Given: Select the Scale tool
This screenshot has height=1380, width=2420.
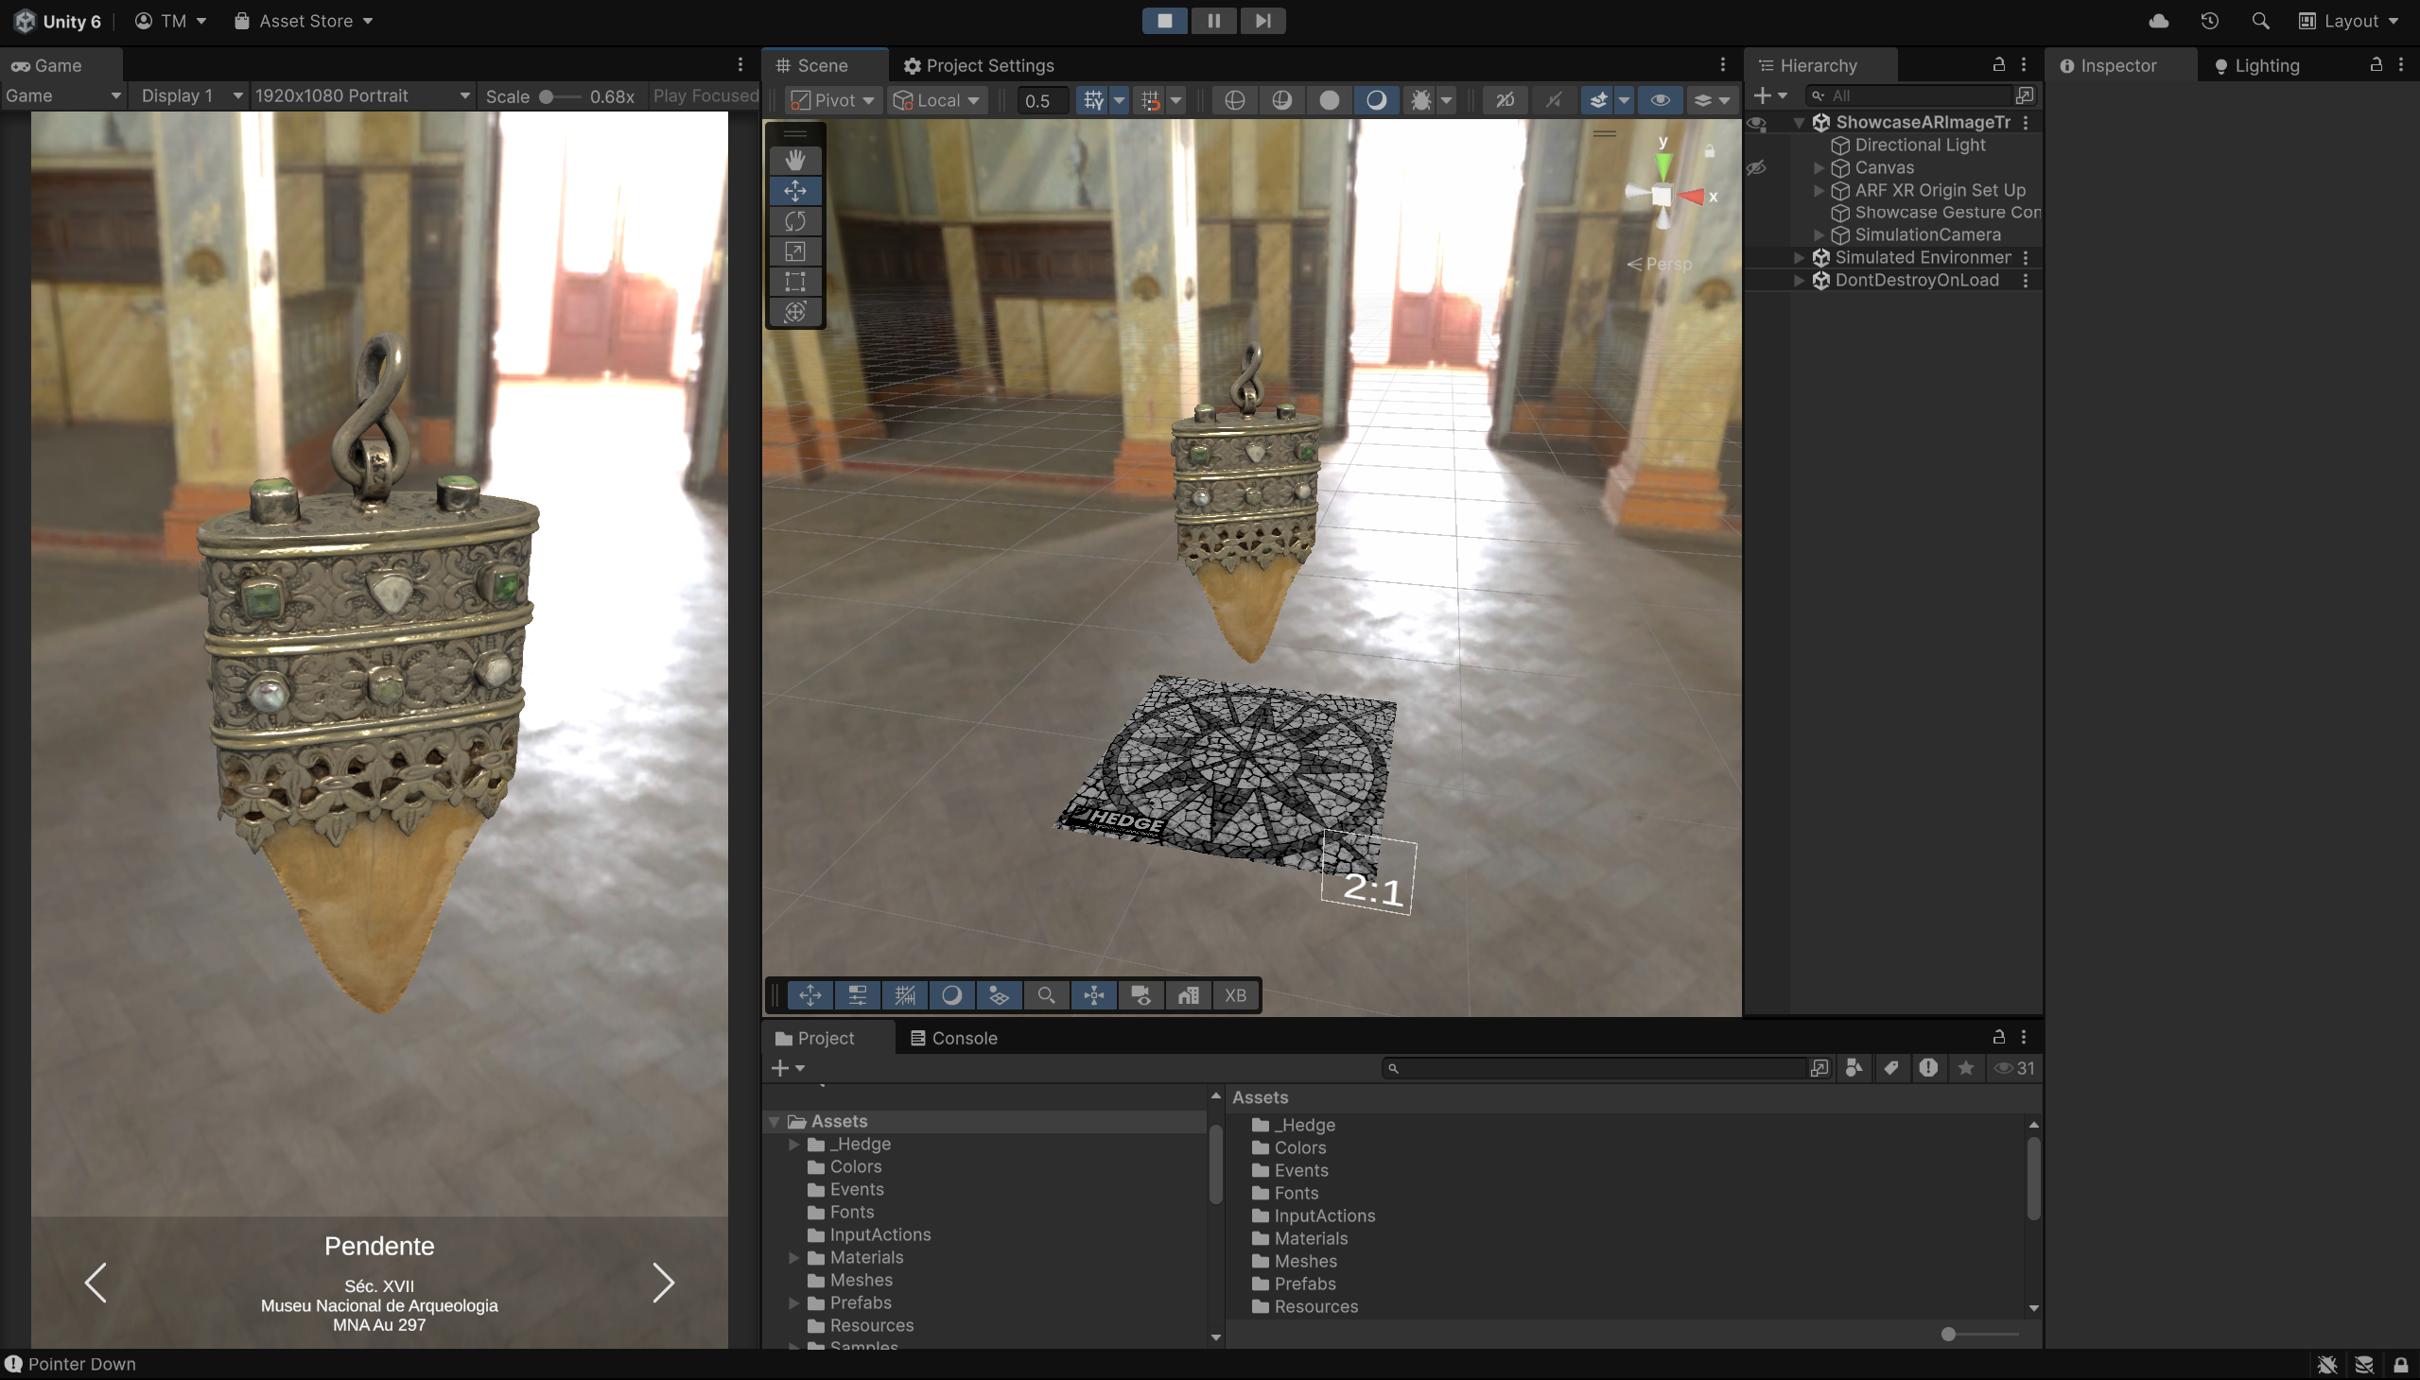Looking at the screenshot, I should click(794, 251).
